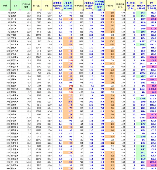Select the payout ratio cell 101%
Image resolution: width=157 pixels, height=170 pixels.
coord(99,102)
